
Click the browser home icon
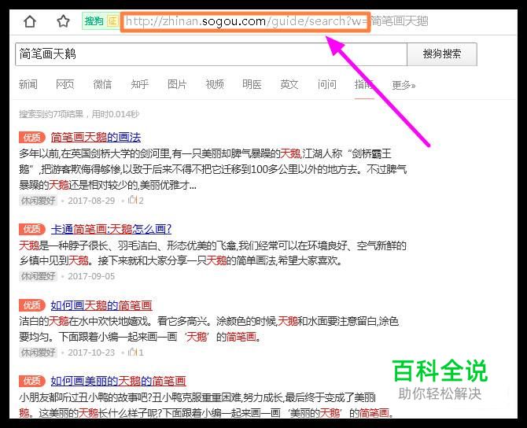[30, 21]
